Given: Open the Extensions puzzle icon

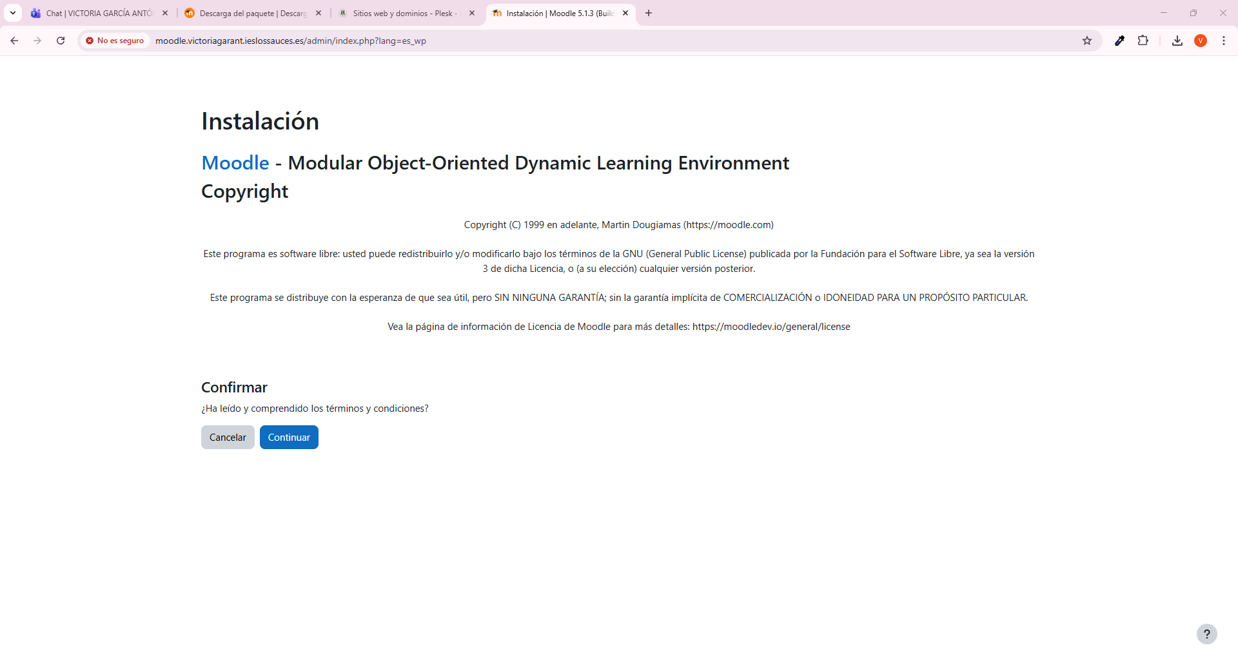Looking at the screenshot, I should click(1143, 41).
